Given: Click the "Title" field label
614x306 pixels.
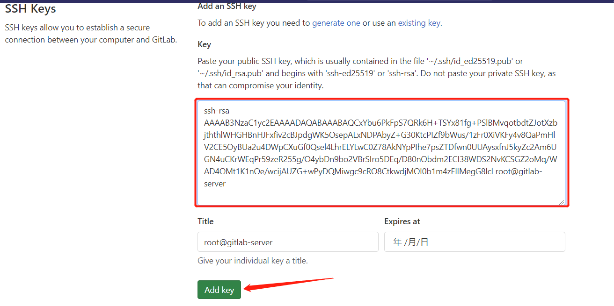Looking at the screenshot, I should [205, 221].
